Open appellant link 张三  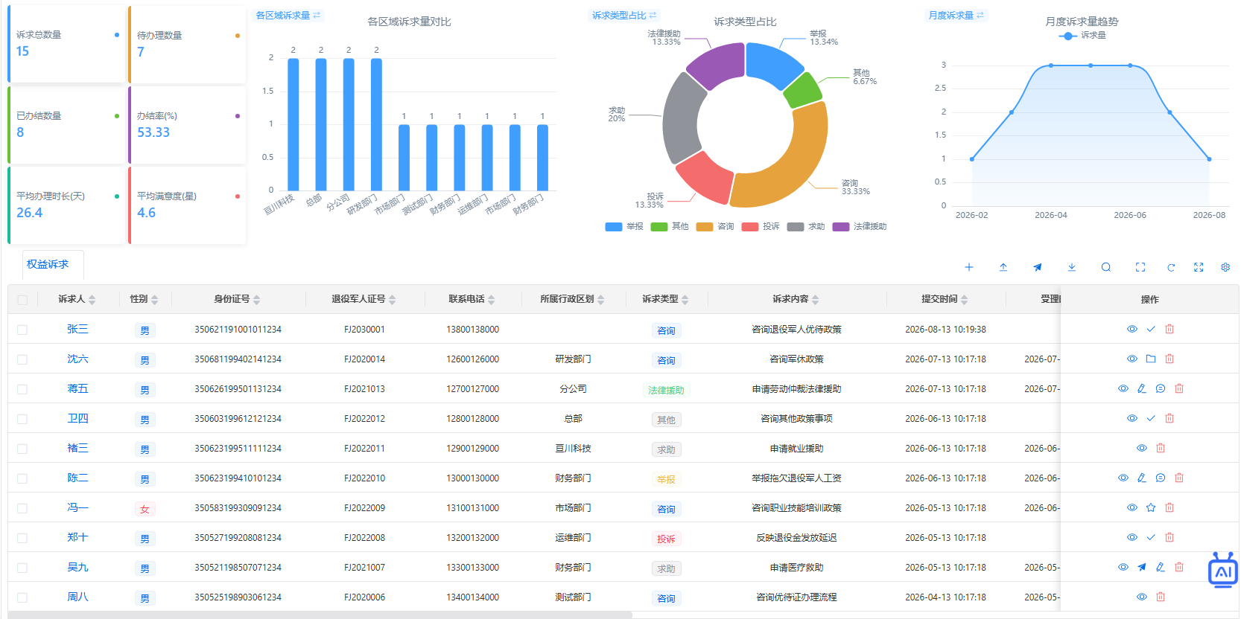tap(77, 329)
